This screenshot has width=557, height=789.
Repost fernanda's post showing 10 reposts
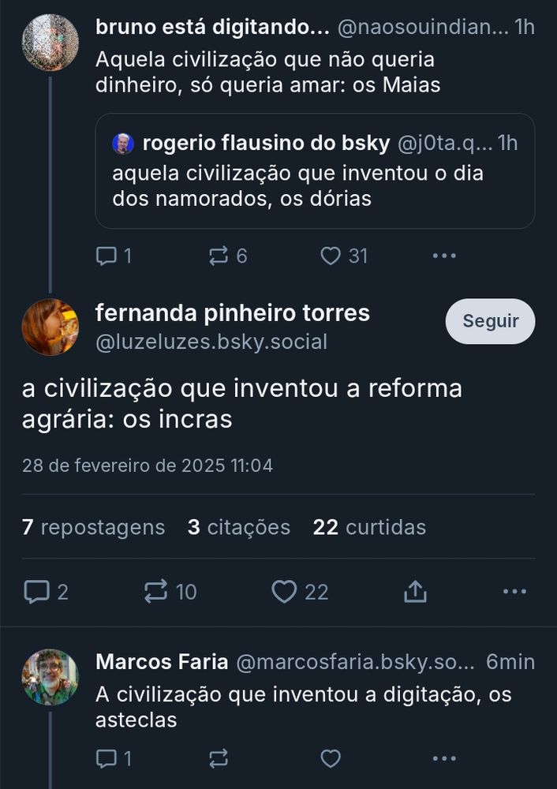(170, 592)
